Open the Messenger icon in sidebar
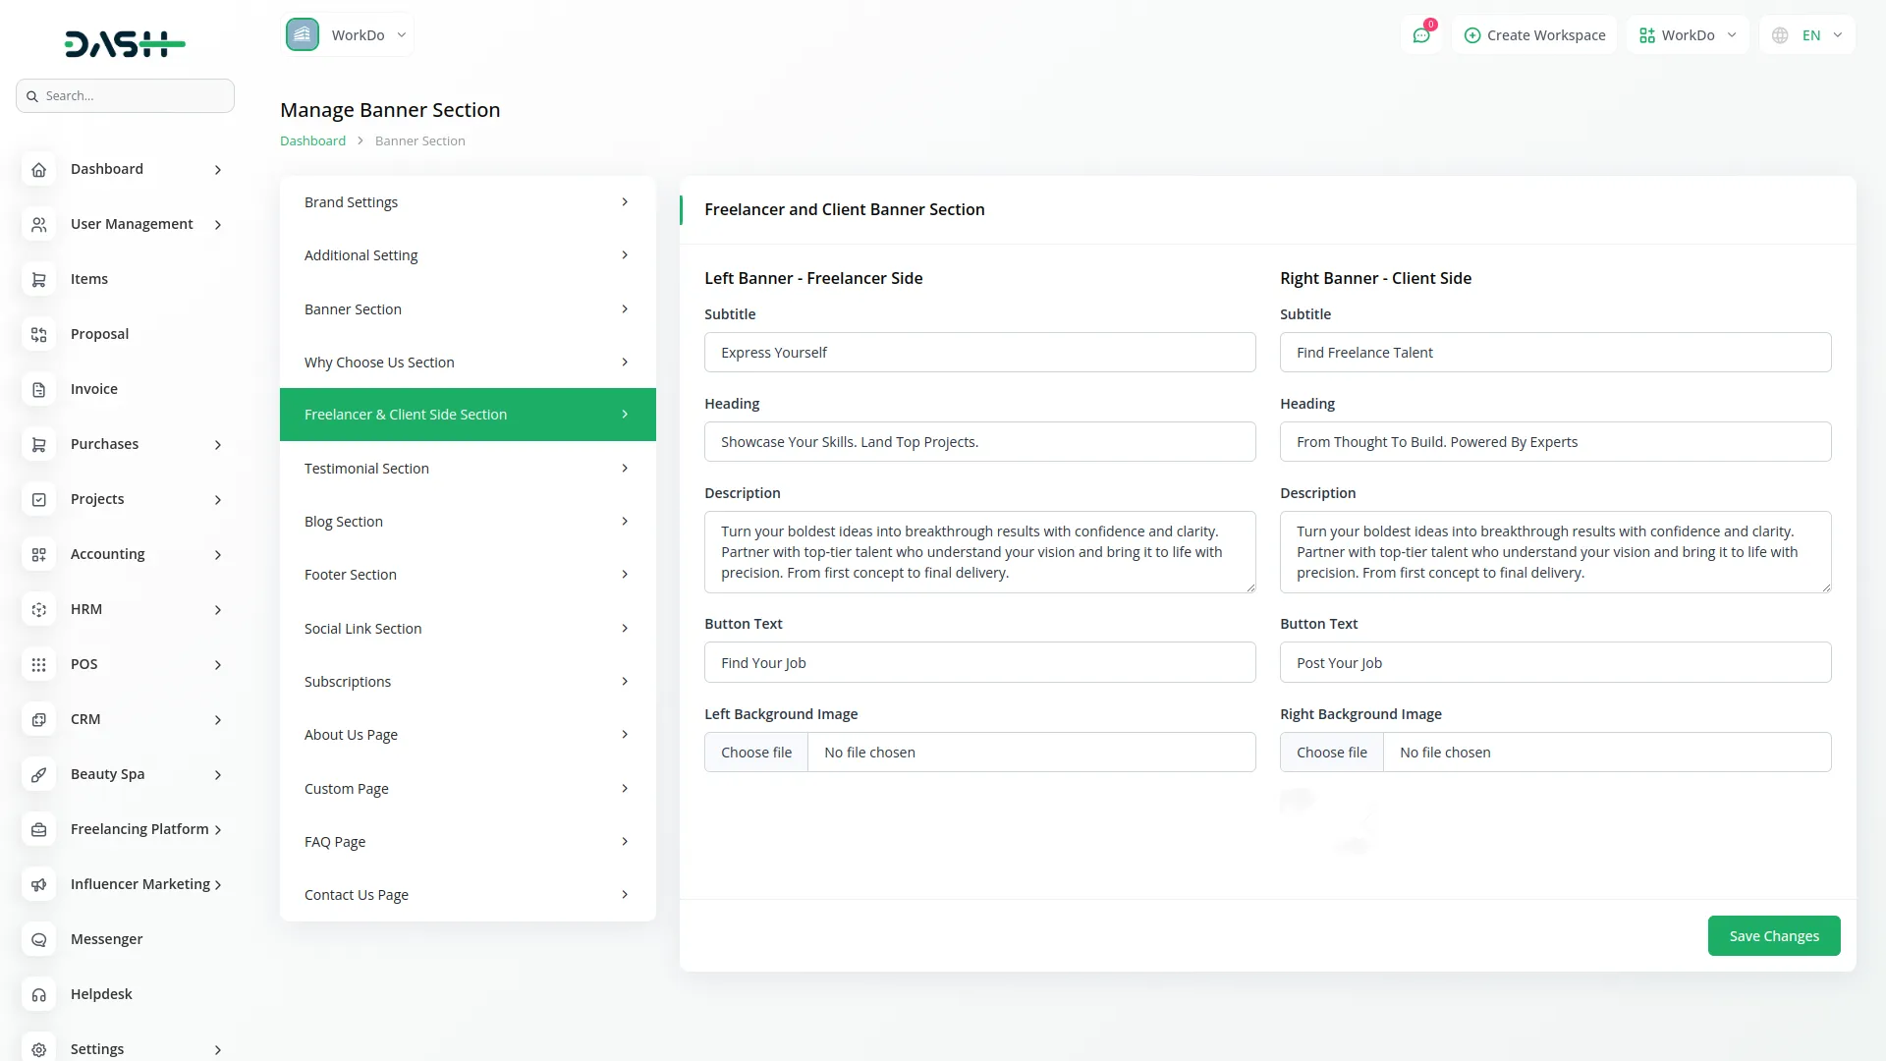1886x1061 pixels. (x=38, y=939)
